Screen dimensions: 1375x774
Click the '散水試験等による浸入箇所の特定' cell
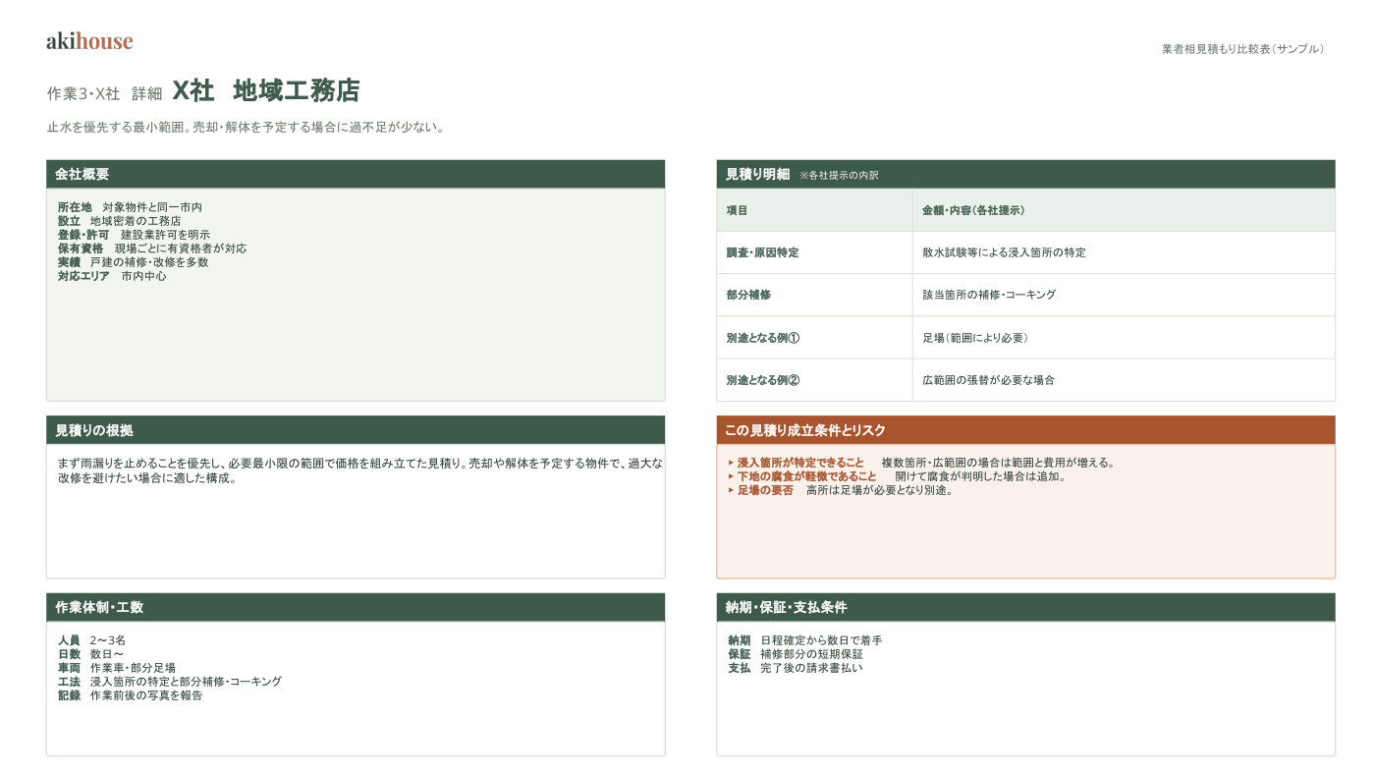coord(1124,252)
